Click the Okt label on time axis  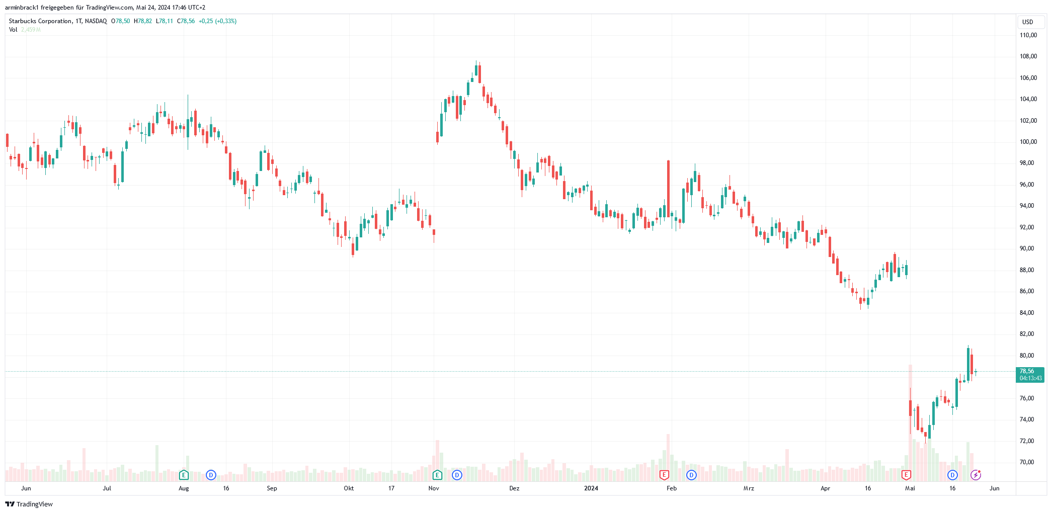(x=349, y=488)
